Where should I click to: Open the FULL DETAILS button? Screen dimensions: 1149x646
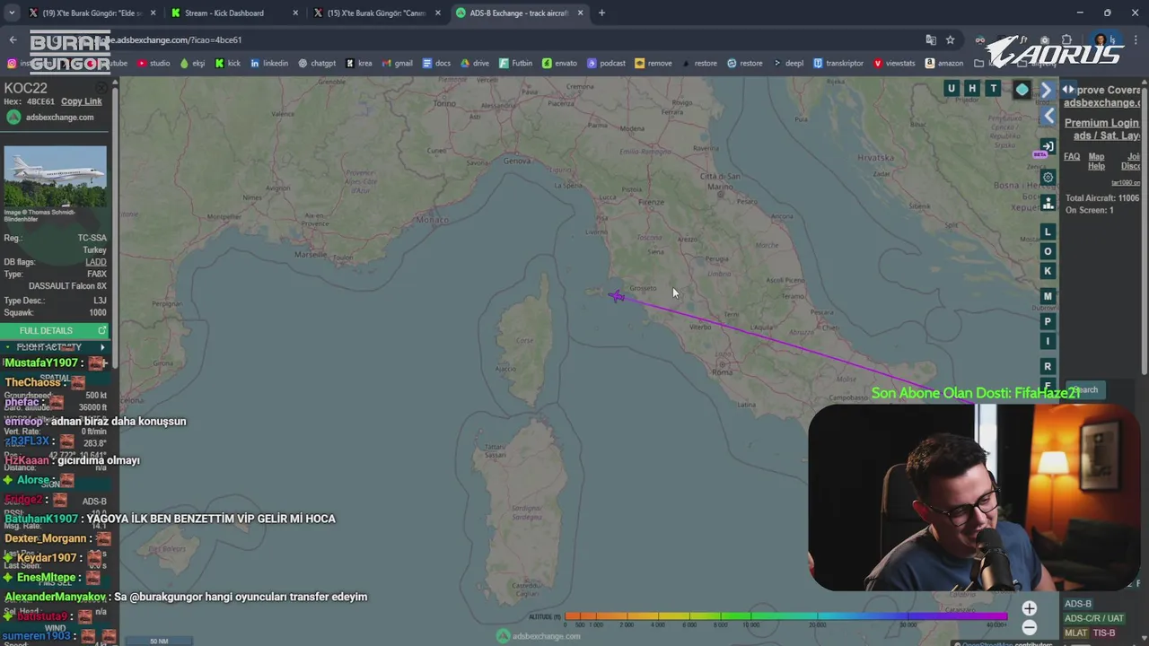(x=54, y=330)
